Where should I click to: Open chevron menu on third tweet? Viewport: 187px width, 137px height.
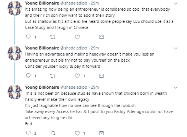(x=176, y=88)
